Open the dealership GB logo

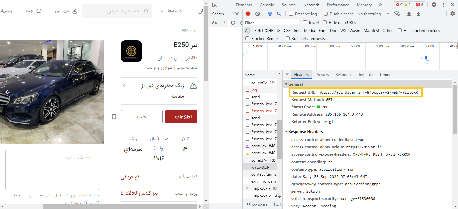click(131, 51)
